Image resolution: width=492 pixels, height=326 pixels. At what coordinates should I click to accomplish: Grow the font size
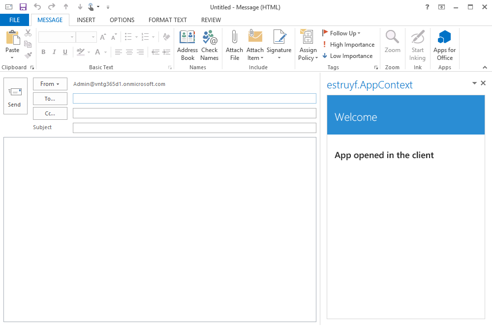[x=103, y=37]
